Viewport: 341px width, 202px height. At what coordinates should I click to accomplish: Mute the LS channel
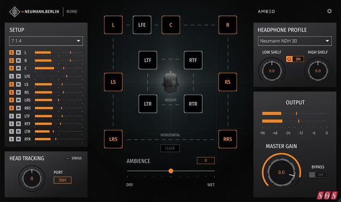pyautogui.click(x=19, y=84)
